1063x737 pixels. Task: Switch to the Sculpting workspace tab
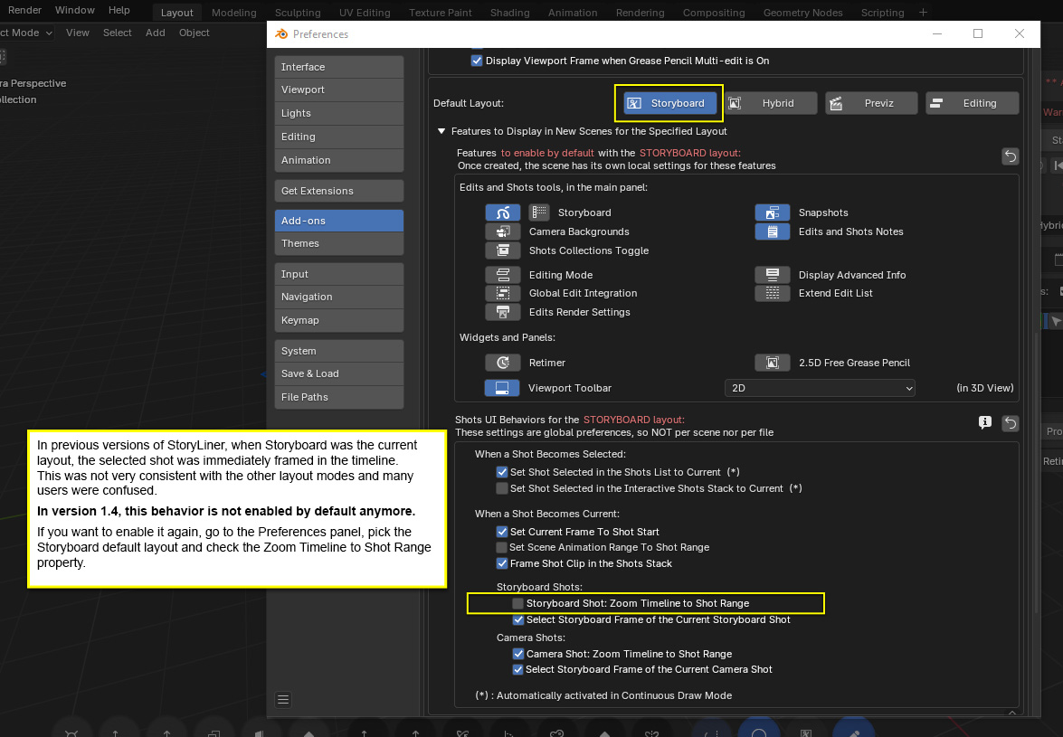click(x=298, y=13)
